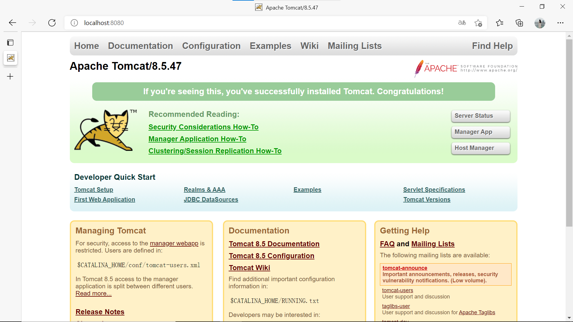
Task: Click the Server Status button
Action: (480, 116)
